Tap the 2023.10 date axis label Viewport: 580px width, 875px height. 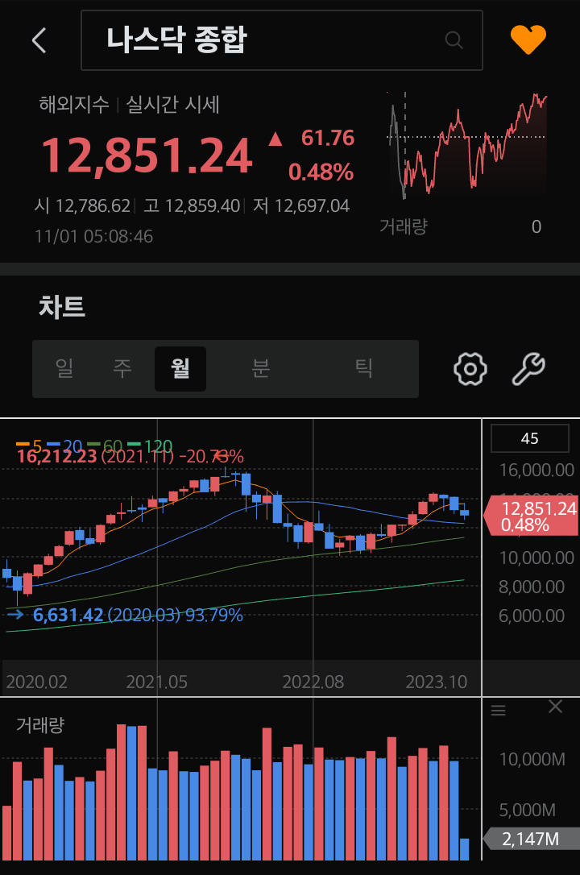[x=436, y=682]
